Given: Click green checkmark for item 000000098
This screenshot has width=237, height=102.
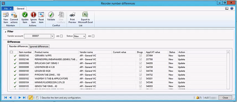Looking at the screenshot, I should pos(15,63).
